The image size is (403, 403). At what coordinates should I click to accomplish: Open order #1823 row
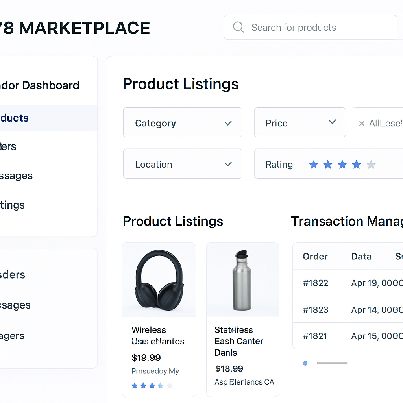pos(348,310)
